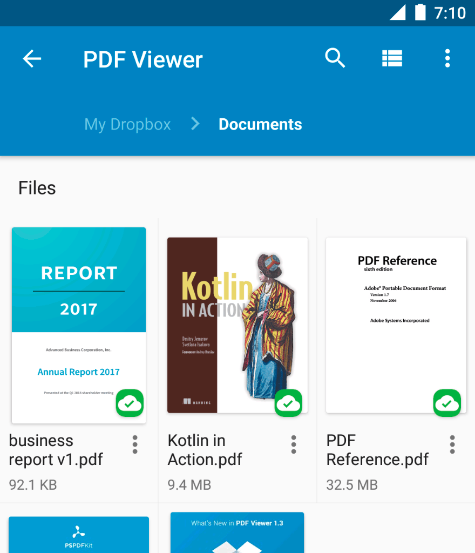The image size is (475, 553).
Task: Tap cloud sync badge on business report
Action: tap(130, 403)
